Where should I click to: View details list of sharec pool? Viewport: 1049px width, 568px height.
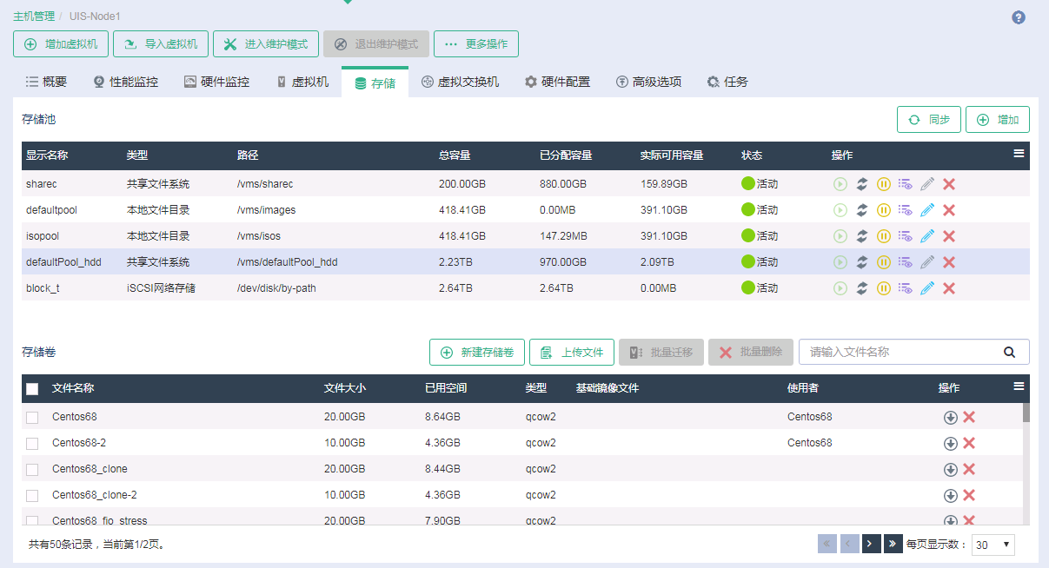click(x=906, y=184)
